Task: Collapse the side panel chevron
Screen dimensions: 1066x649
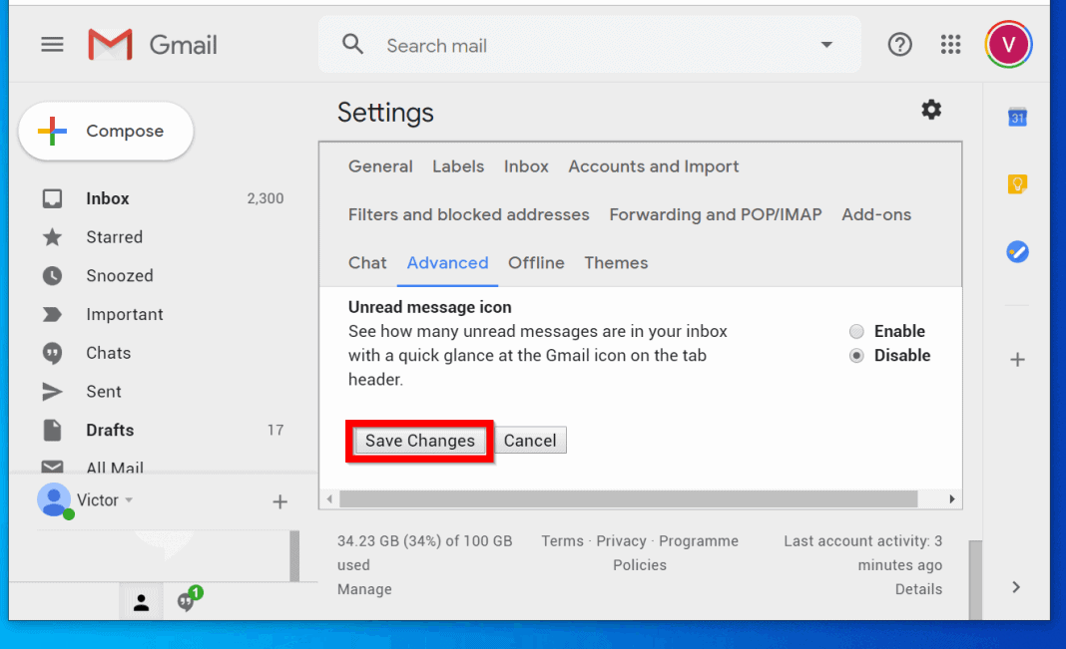Action: pos(1016,587)
